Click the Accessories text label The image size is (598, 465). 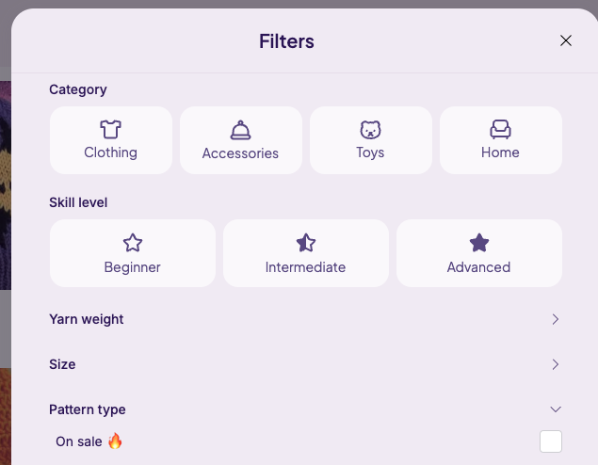[x=240, y=153]
